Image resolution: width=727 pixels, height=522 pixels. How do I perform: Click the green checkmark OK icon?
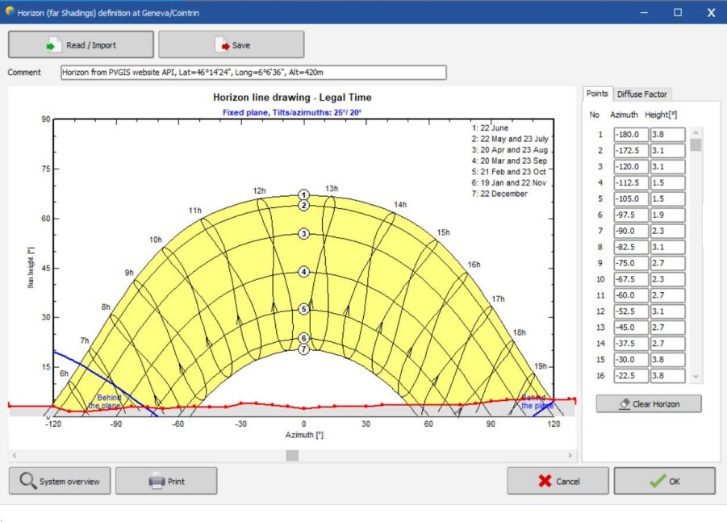(658, 481)
